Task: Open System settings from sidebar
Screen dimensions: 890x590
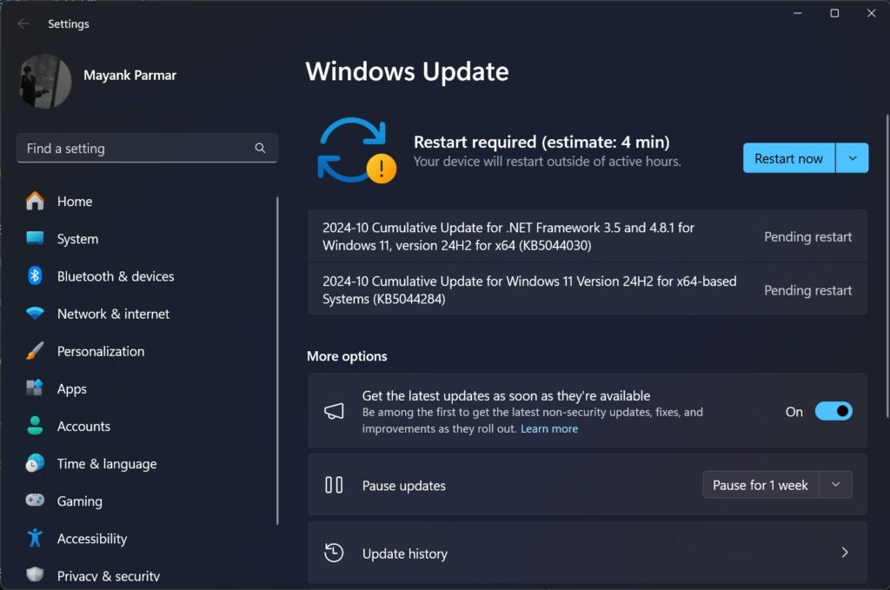Action: click(36, 238)
